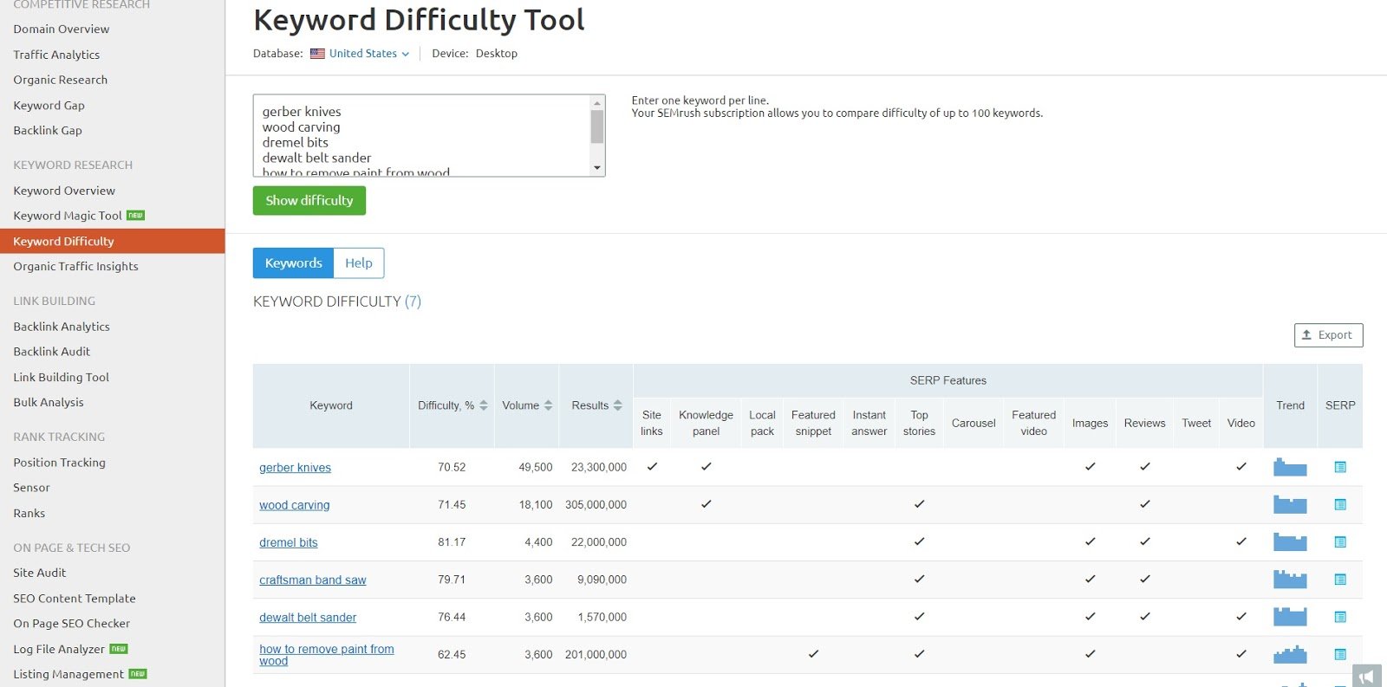Open On Page SEO Checker in sidebar
The height and width of the screenshot is (687, 1387).
[x=71, y=624]
